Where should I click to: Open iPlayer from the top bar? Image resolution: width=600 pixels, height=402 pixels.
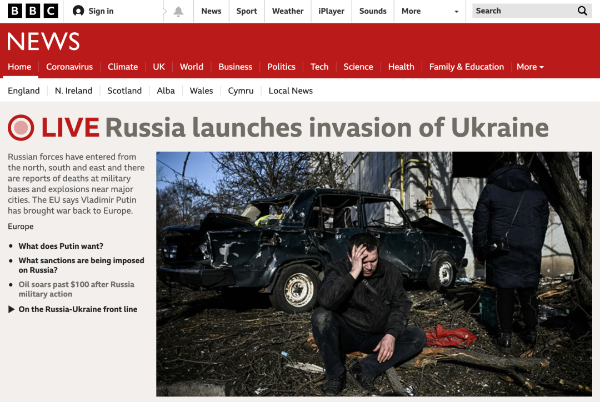tap(331, 11)
